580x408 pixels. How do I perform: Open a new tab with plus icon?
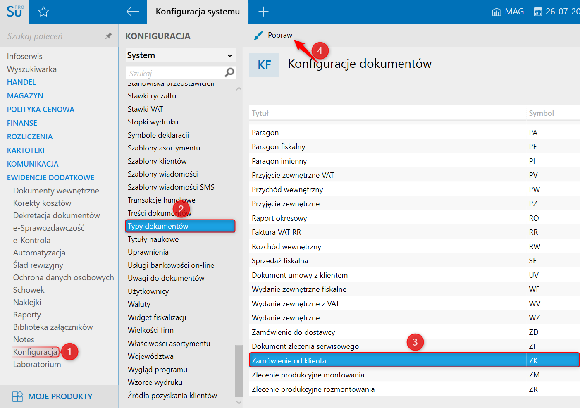pyautogui.click(x=263, y=12)
